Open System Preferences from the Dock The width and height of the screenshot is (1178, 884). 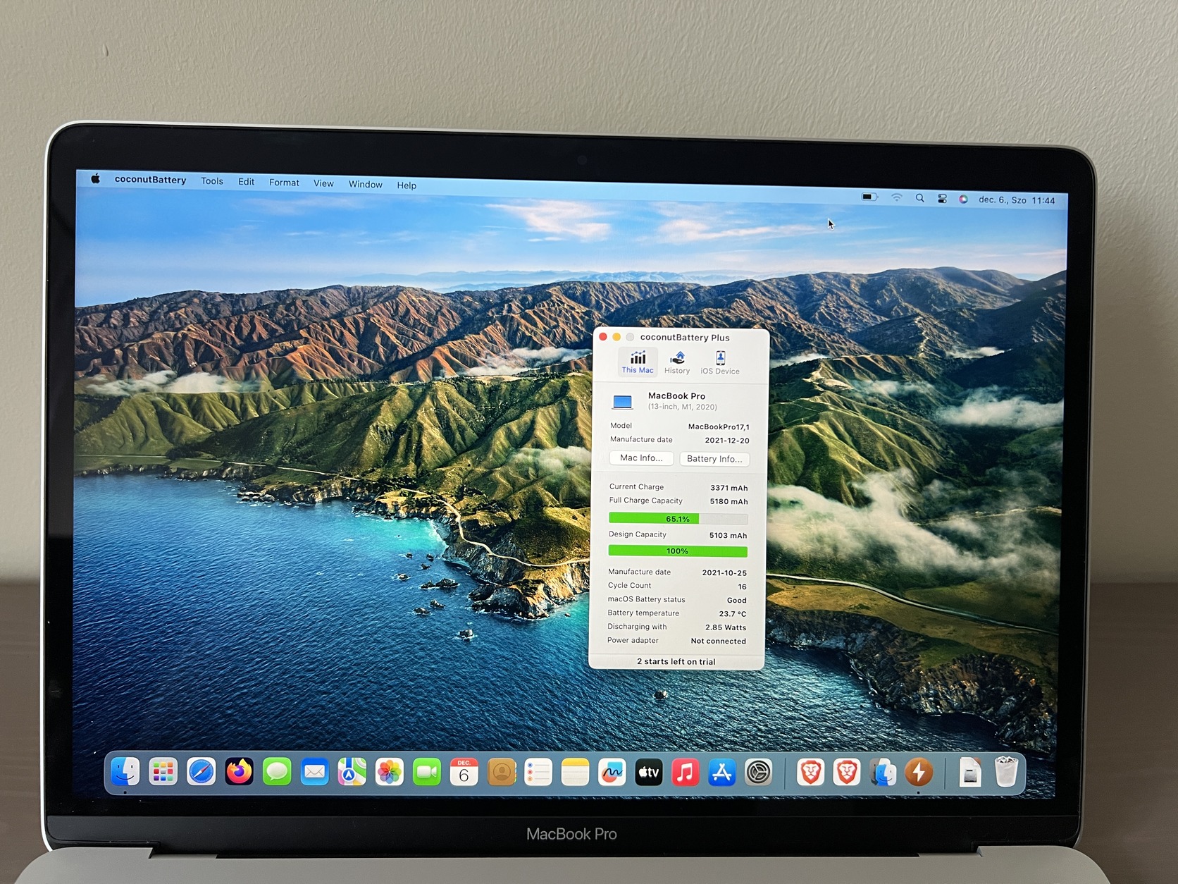(x=759, y=773)
